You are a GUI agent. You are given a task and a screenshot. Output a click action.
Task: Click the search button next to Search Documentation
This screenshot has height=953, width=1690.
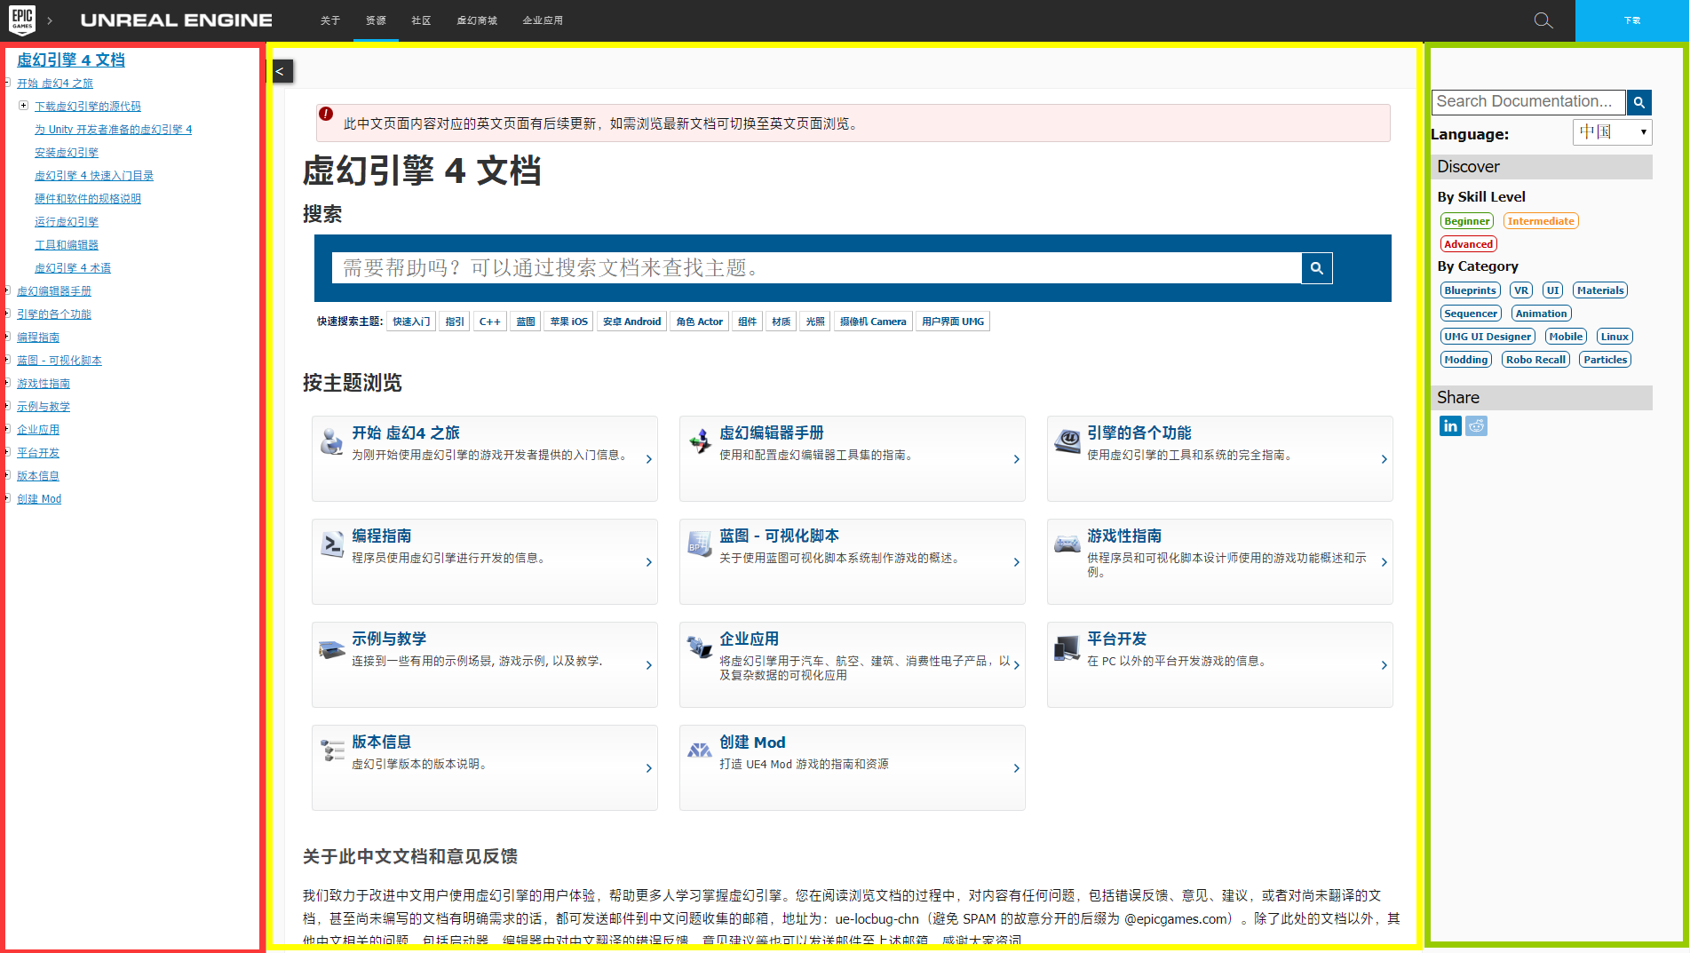pyautogui.click(x=1639, y=102)
